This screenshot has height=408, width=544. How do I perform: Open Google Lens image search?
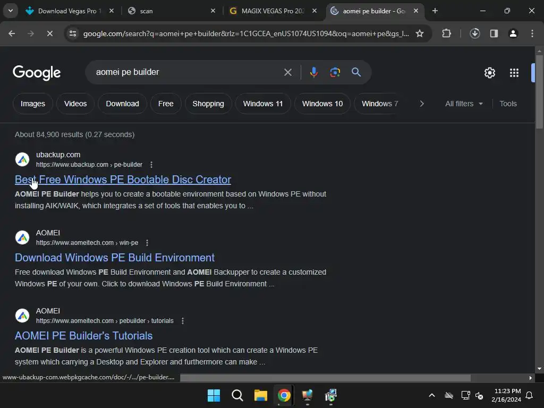[335, 72]
